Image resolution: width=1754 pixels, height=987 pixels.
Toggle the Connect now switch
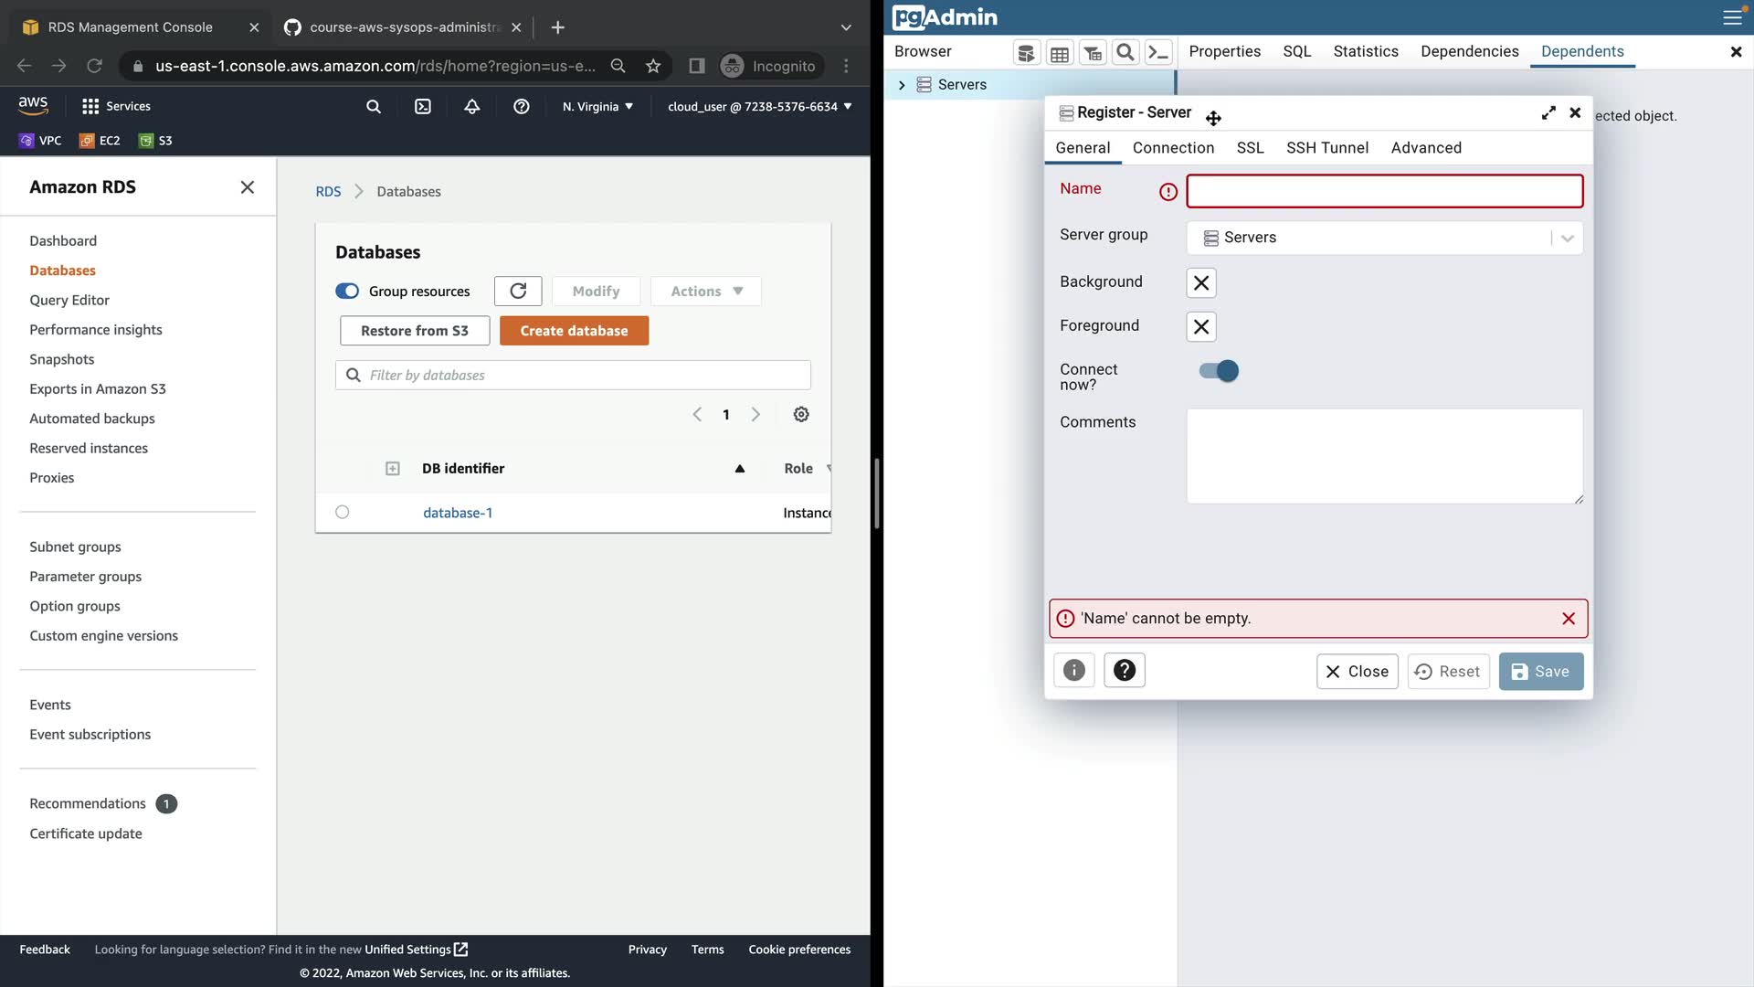click(1220, 371)
